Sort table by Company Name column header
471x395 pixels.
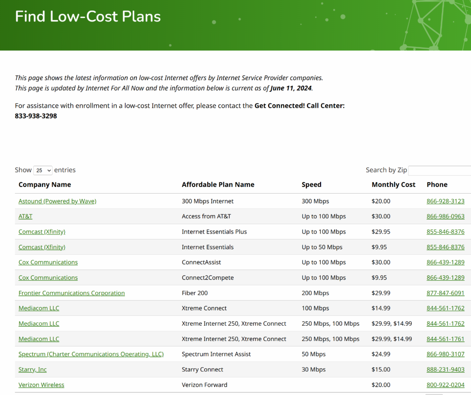tap(45, 185)
